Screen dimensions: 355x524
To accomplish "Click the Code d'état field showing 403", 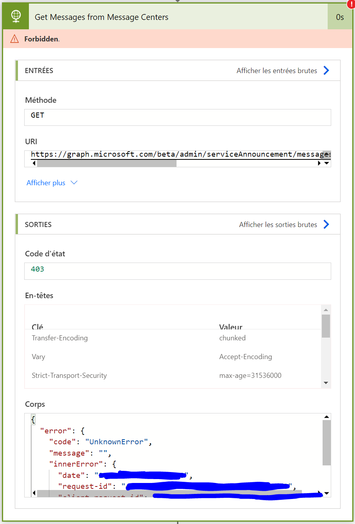I will (178, 271).
